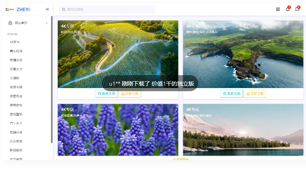Open the 风景大片 category
The height and width of the screenshot is (170, 306).
(x=16, y=69)
